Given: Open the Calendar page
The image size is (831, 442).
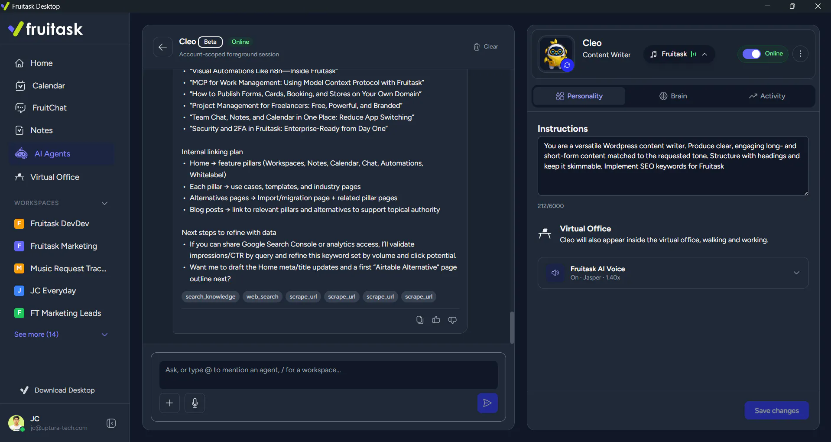Looking at the screenshot, I should (40, 86).
